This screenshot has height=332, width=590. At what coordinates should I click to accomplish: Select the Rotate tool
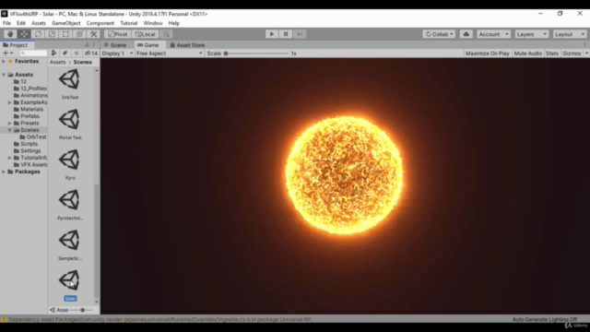point(38,34)
